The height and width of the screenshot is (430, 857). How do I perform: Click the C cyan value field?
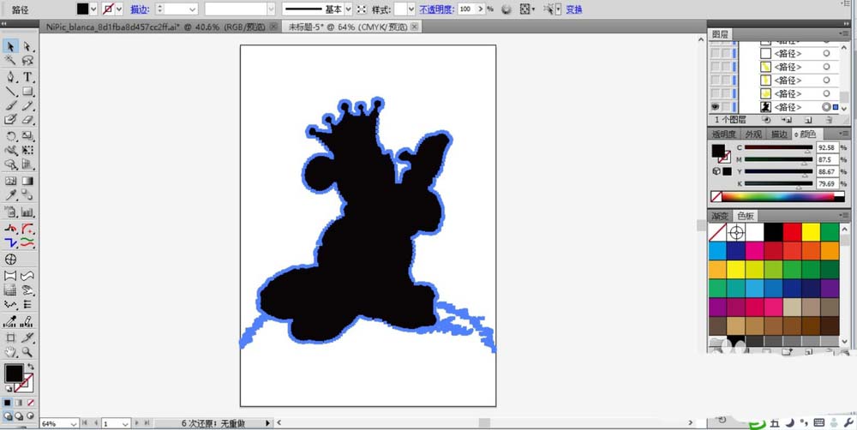[826, 147]
